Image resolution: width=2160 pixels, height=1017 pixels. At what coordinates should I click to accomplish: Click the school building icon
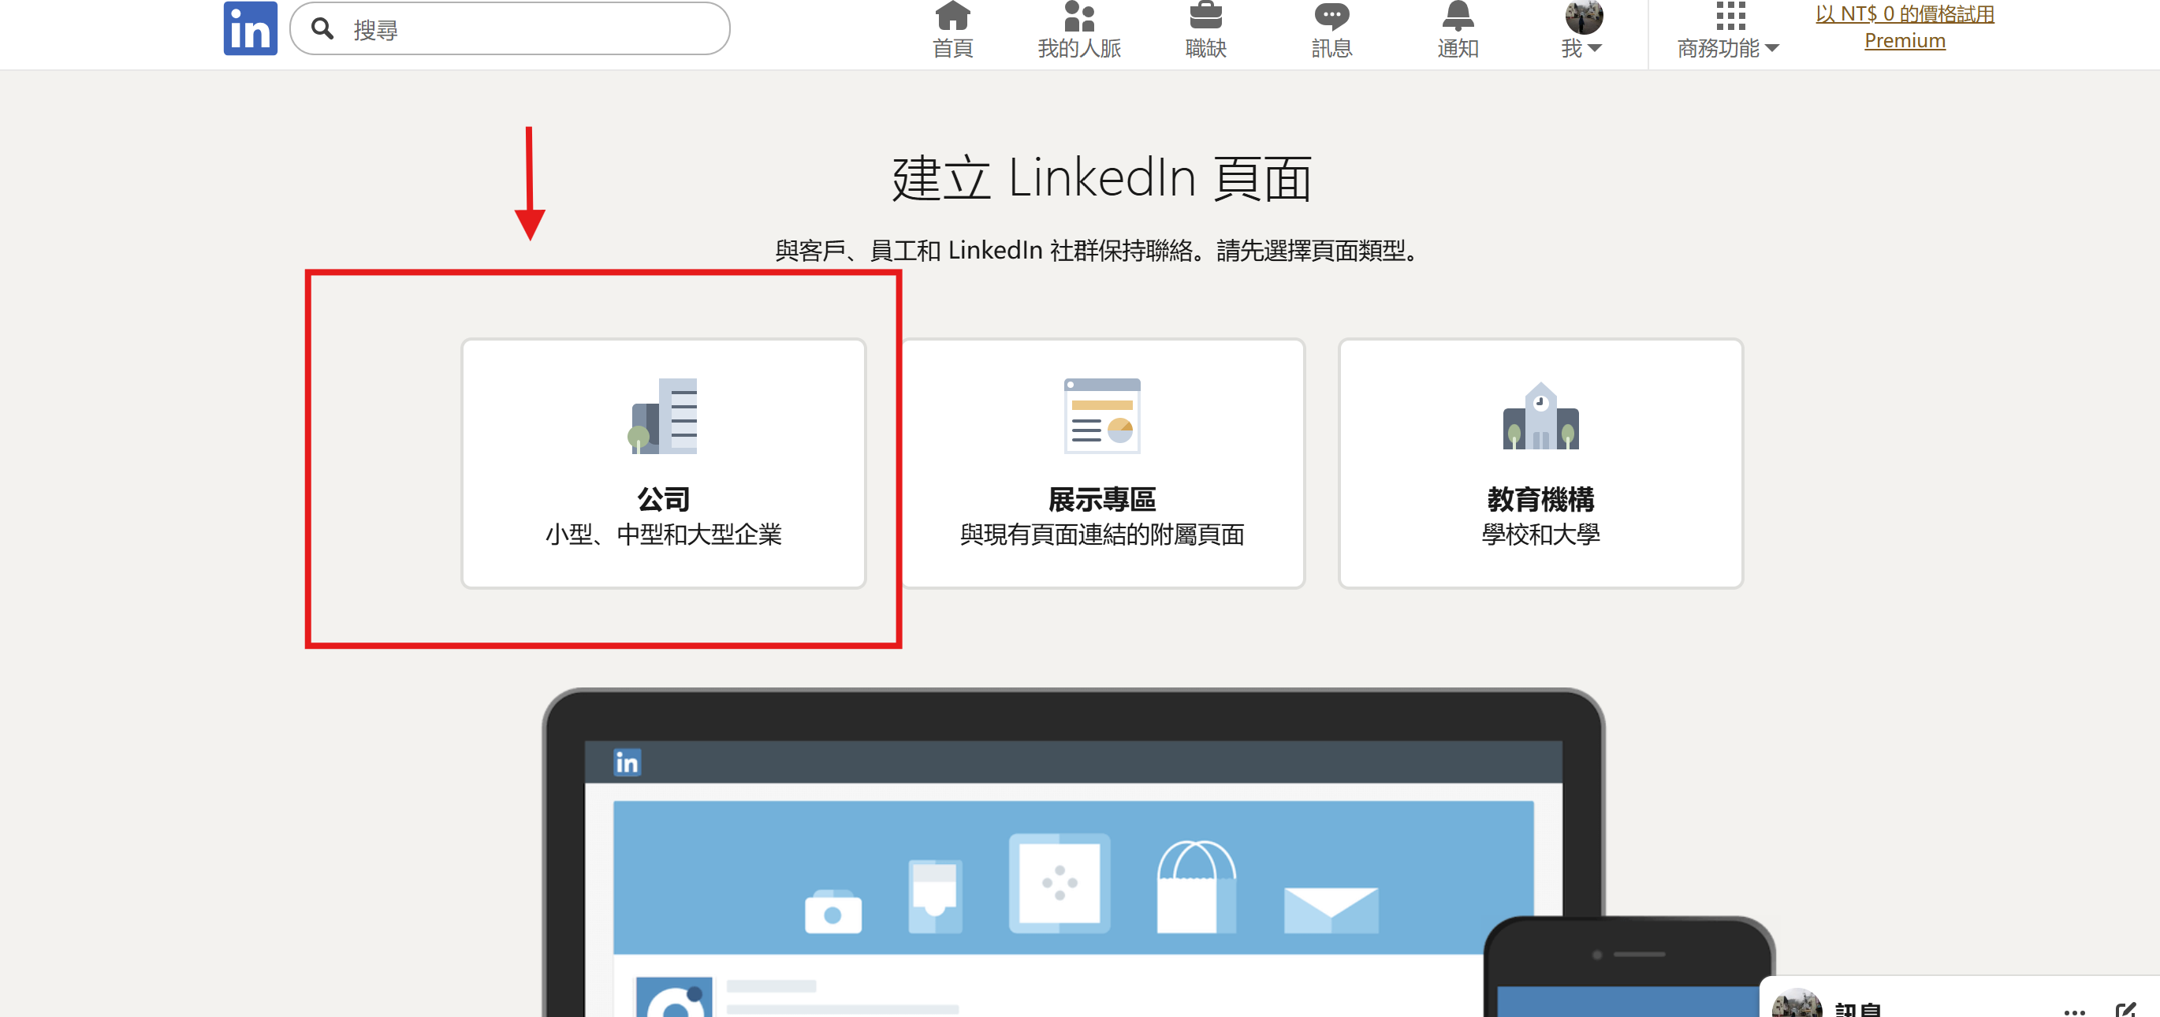(x=1540, y=415)
